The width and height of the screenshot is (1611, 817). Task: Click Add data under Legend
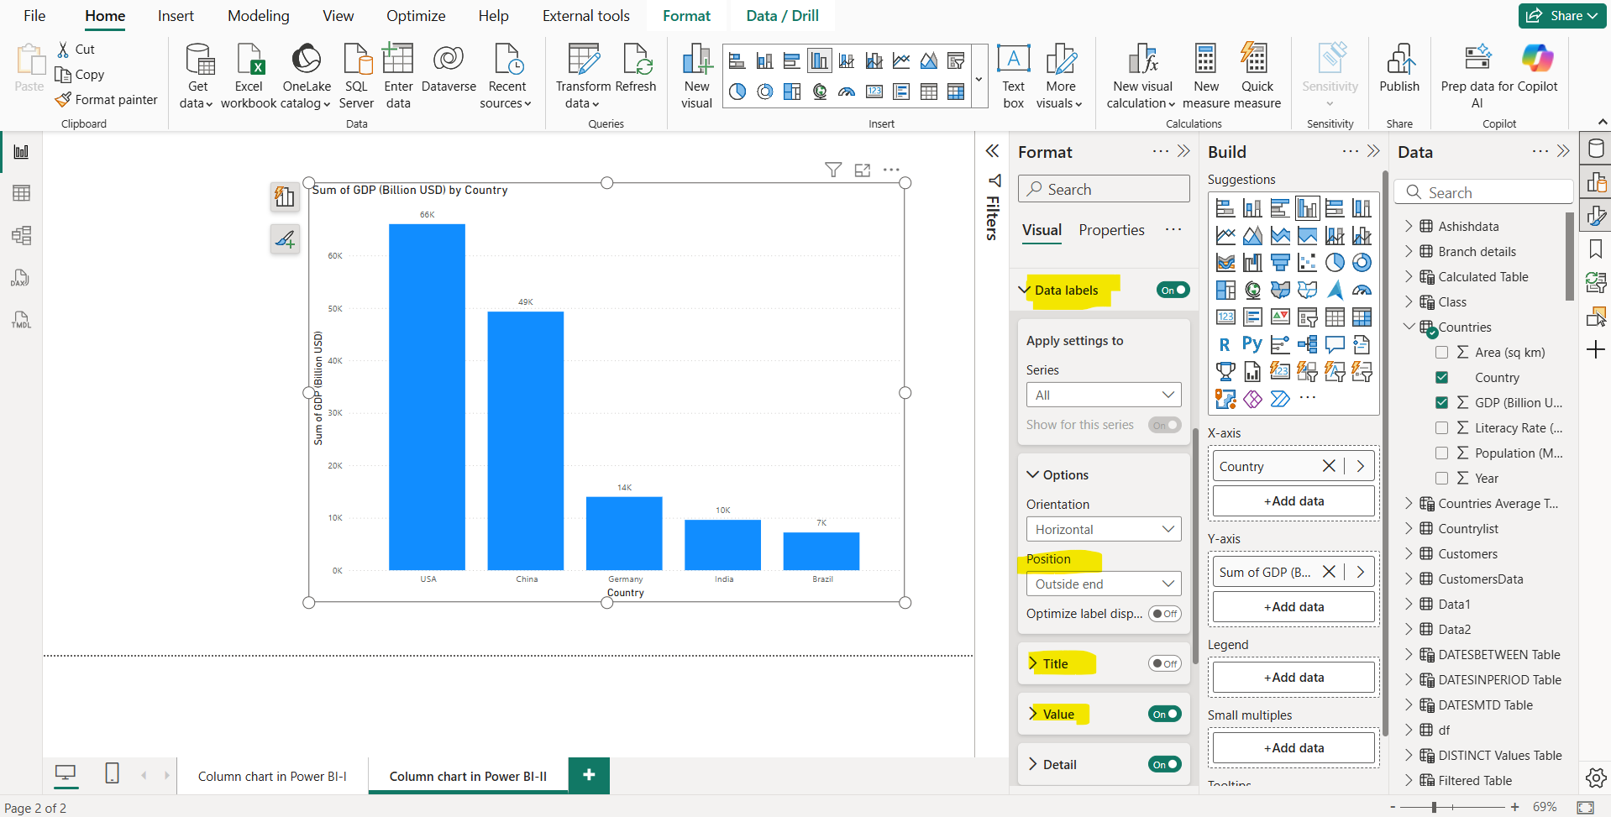pyautogui.click(x=1293, y=677)
